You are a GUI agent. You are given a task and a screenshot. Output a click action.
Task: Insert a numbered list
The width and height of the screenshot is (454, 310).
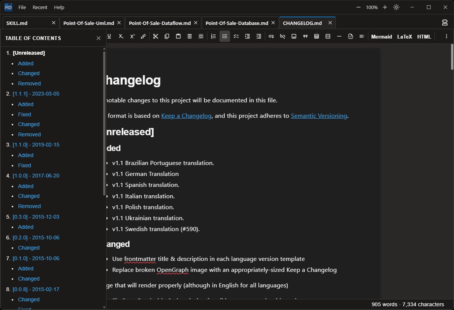213,37
